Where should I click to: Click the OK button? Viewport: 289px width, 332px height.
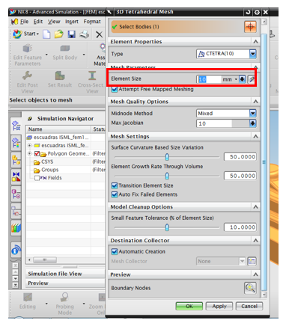(189, 306)
